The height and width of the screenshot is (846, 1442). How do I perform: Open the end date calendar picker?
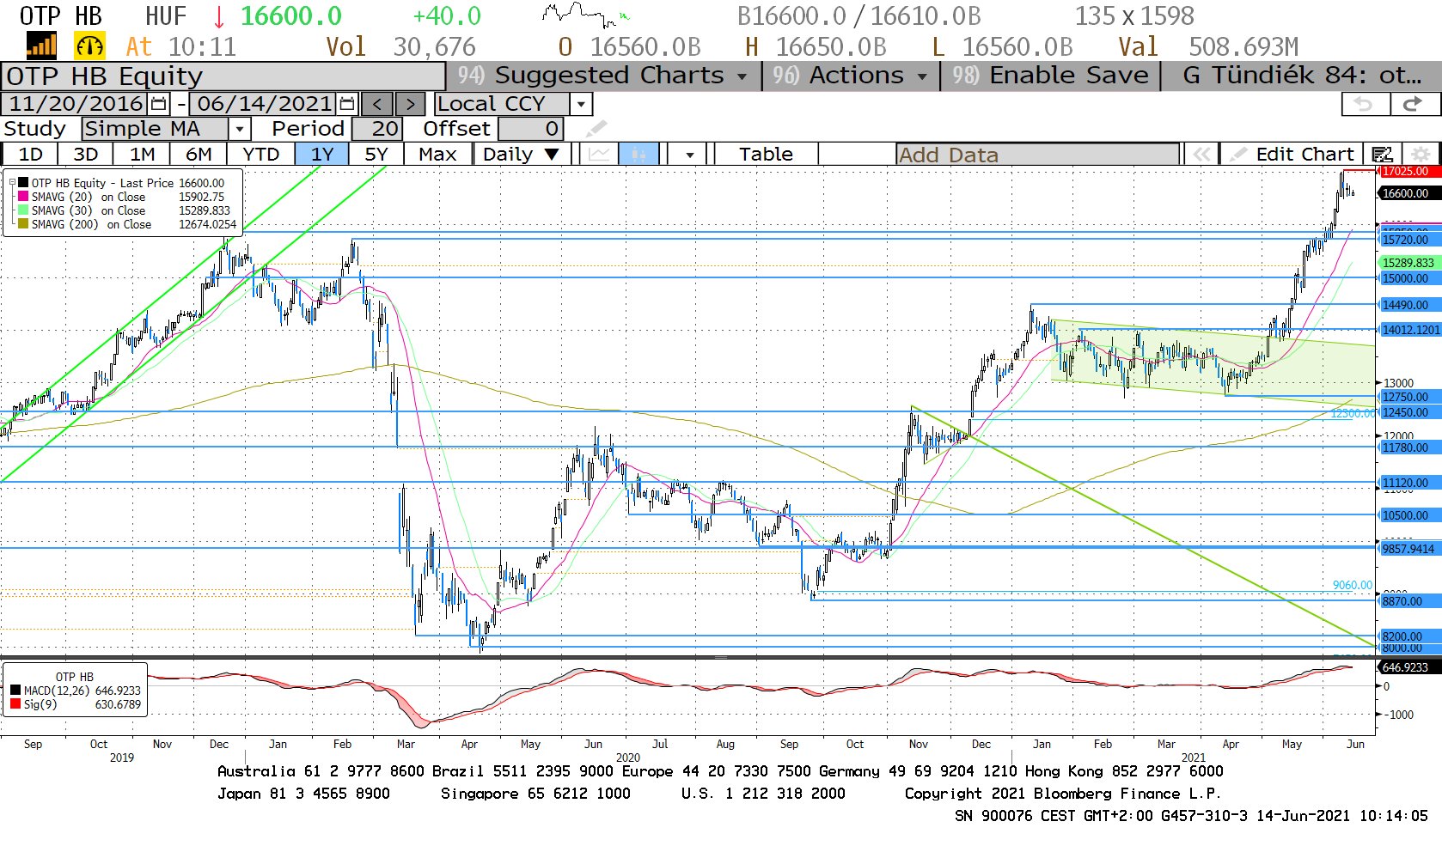pyautogui.click(x=347, y=104)
